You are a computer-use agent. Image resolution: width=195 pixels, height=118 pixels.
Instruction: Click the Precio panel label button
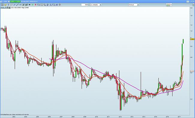(x=2, y=7)
